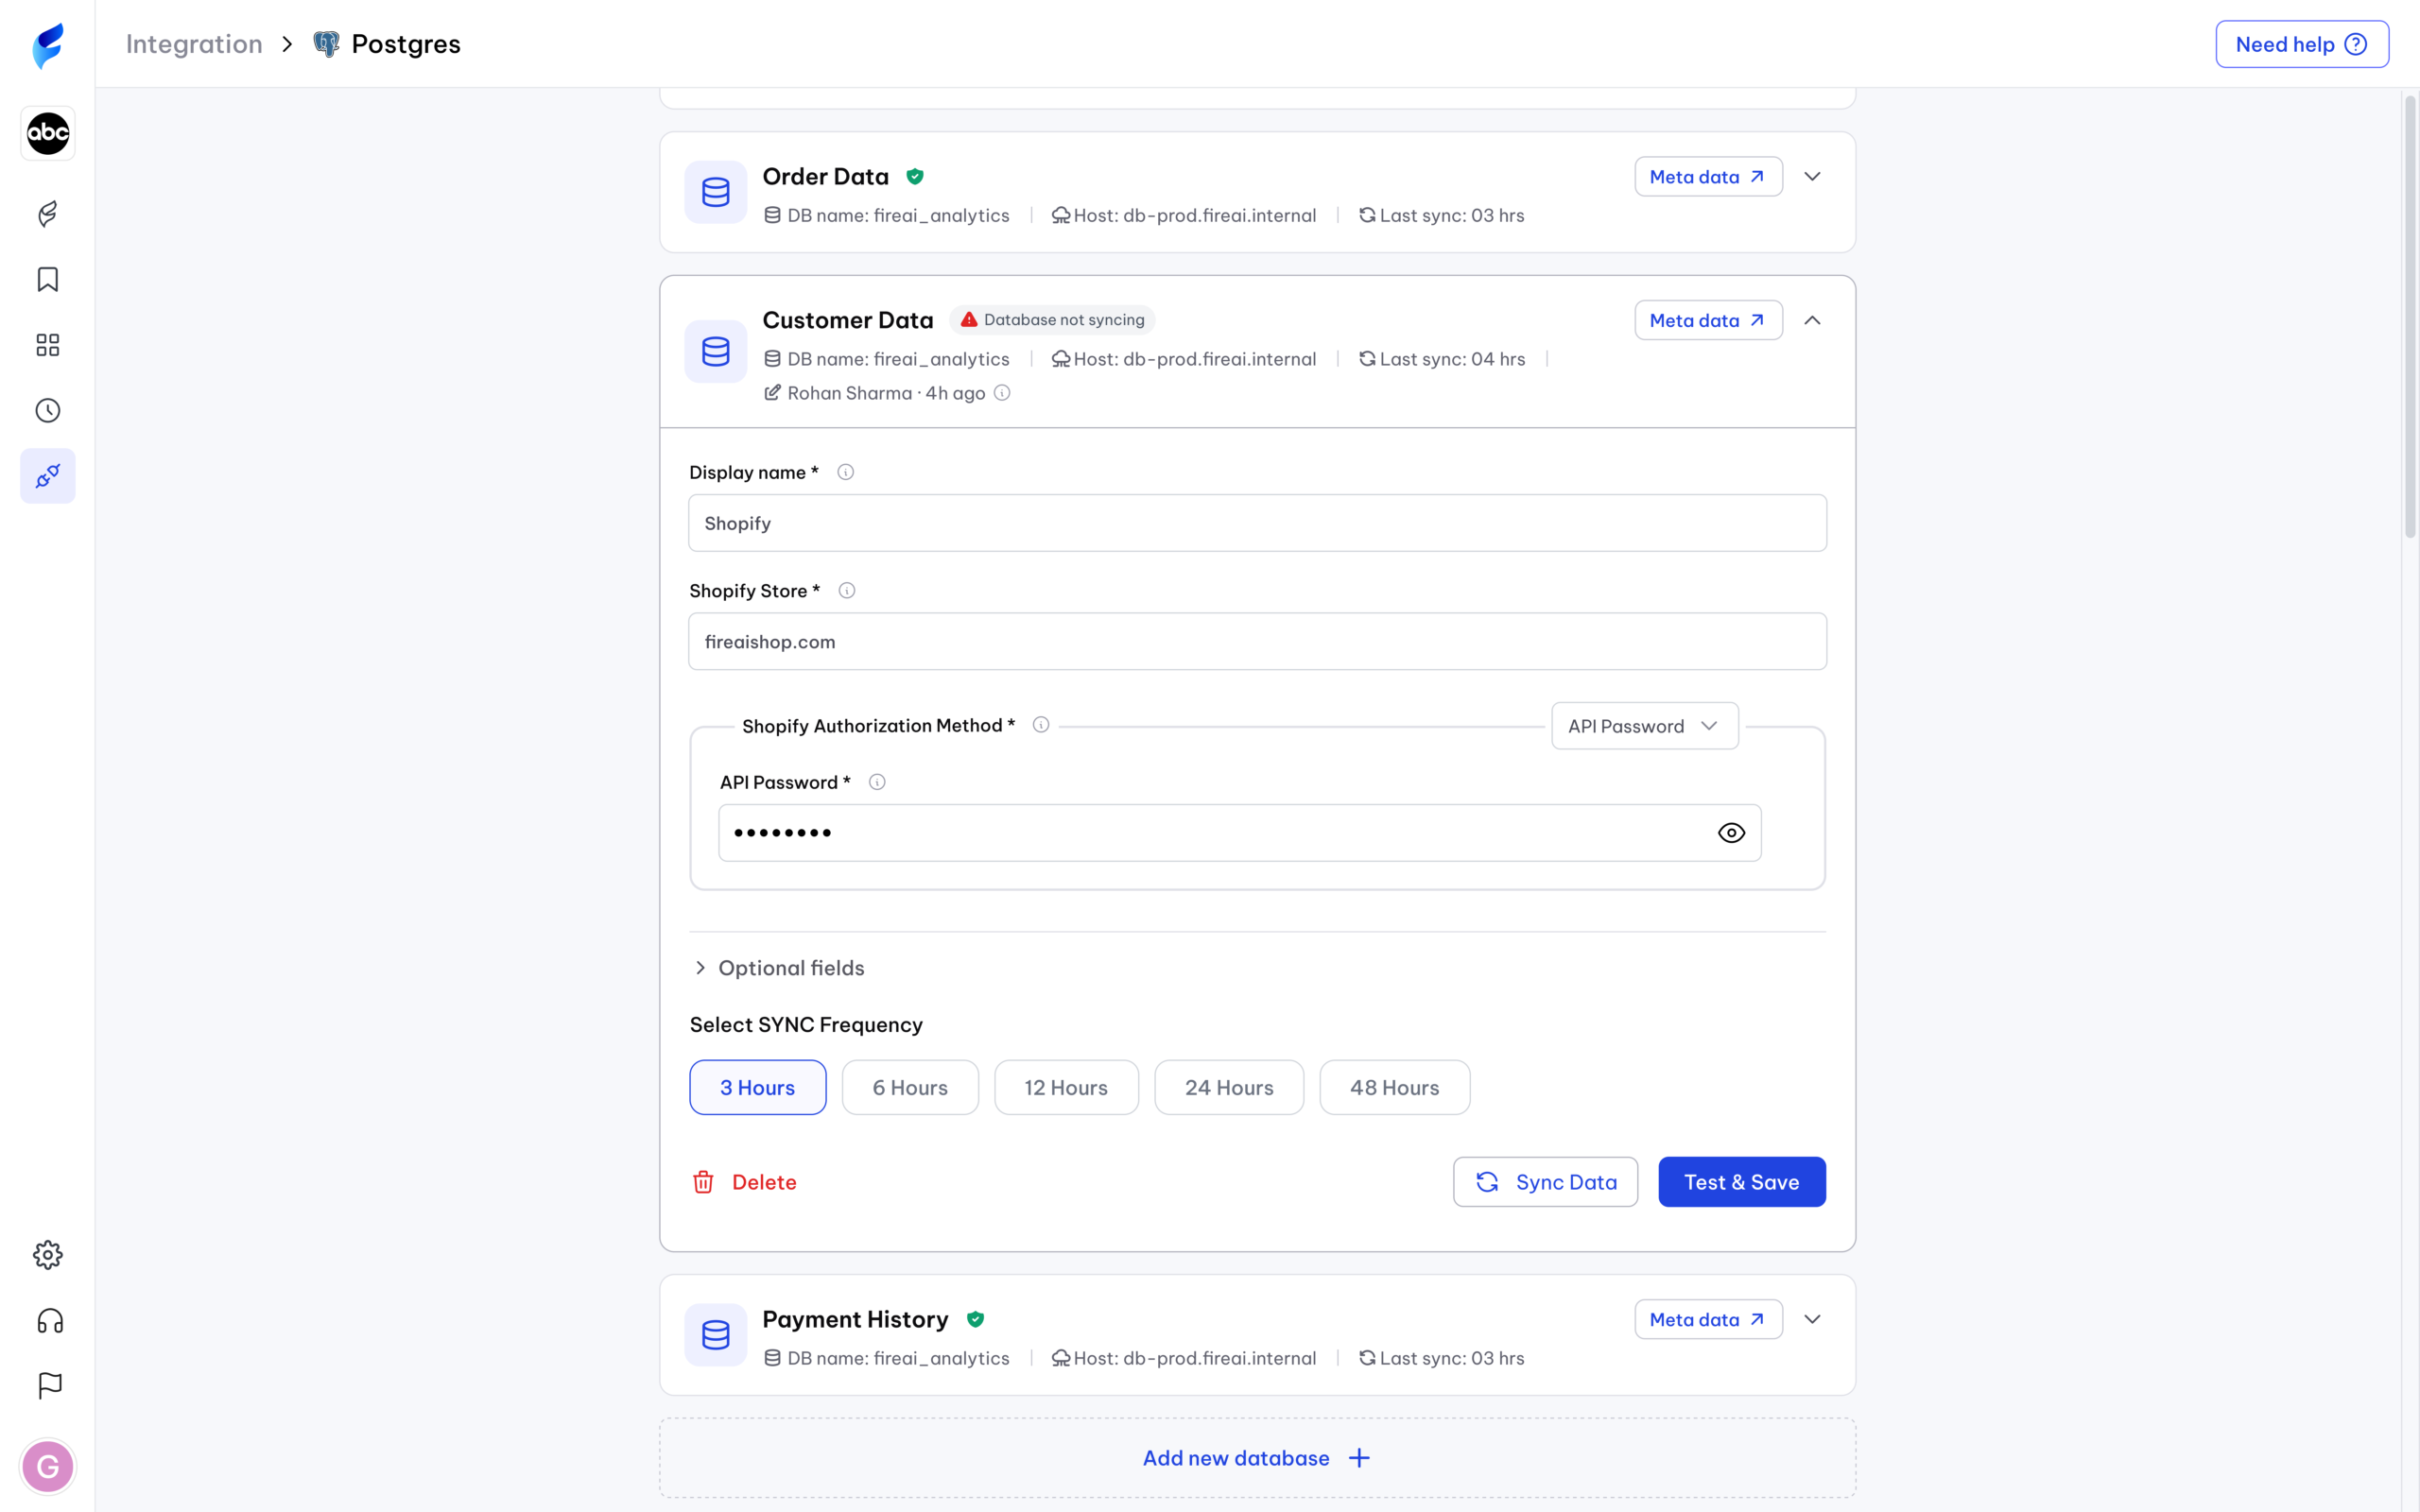Open Meta data for Order Data
Image resolution: width=2420 pixels, height=1512 pixels.
[1707, 177]
